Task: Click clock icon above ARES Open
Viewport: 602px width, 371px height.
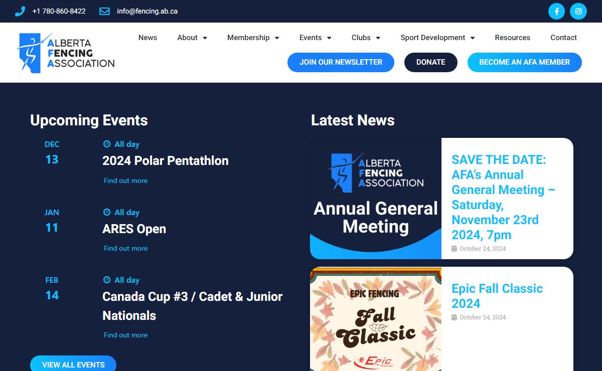Action: (x=106, y=212)
